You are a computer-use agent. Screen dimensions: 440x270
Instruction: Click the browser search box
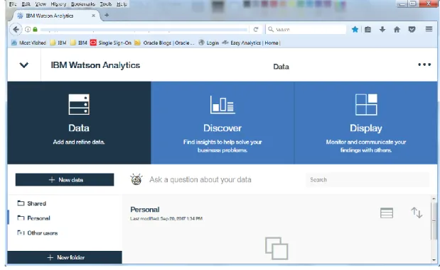click(x=306, y=29)
